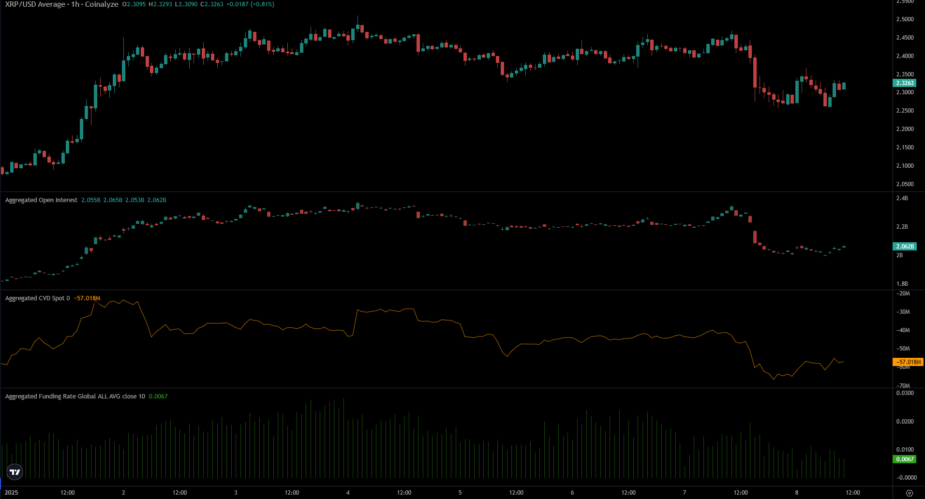Select the Aggregated Open Interest indicator label
This screenshot has width=925, height=499.
41,200
